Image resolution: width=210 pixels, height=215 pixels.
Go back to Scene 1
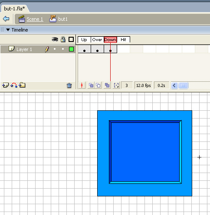pos(35,19)
